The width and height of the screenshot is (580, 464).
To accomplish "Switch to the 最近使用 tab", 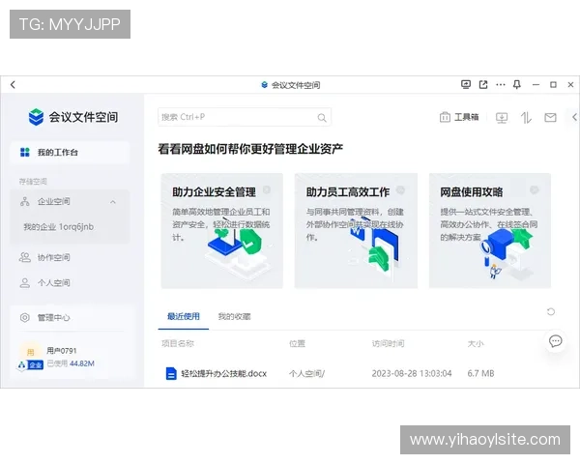I will 183,317.
